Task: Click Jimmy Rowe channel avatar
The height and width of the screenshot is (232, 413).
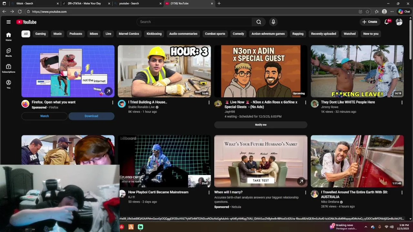Action: (x=315, y=104)
